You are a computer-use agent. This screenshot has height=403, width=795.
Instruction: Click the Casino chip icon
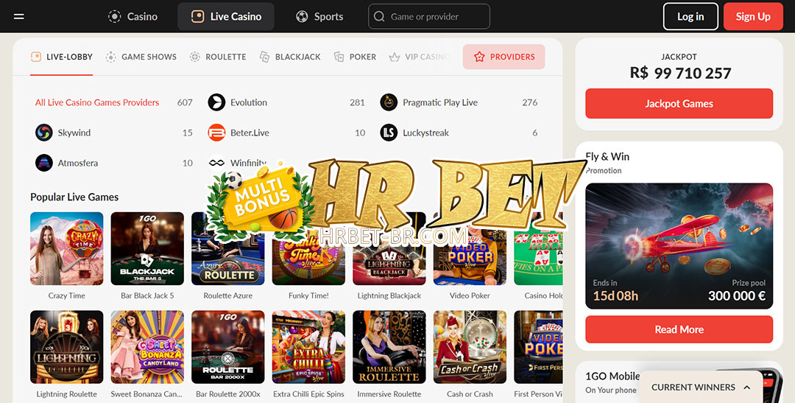coord(115,16)
